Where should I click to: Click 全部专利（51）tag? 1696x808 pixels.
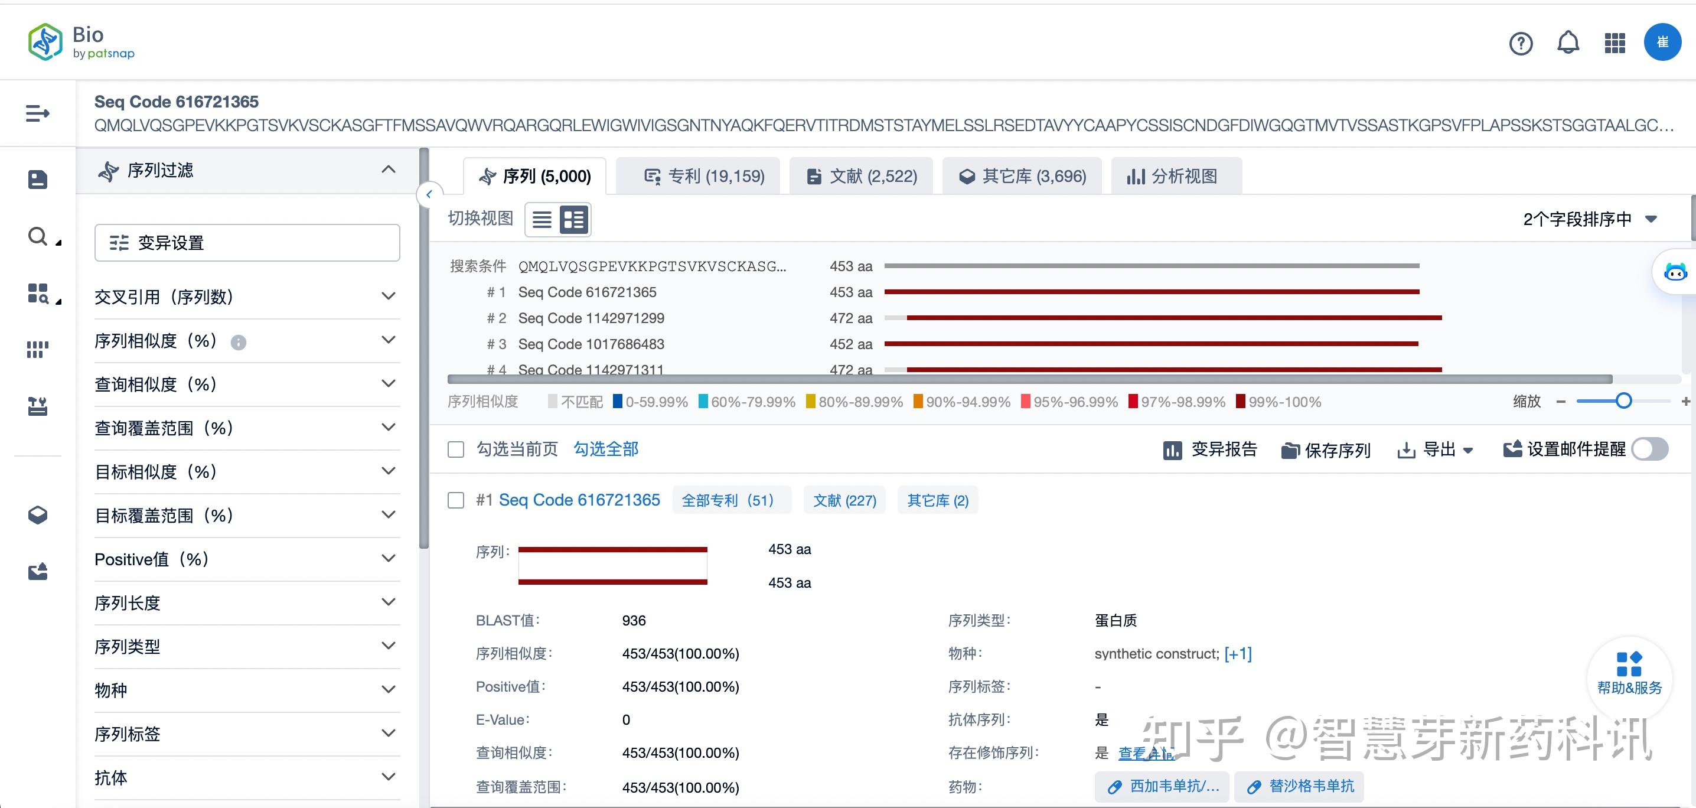click(731, 500)
